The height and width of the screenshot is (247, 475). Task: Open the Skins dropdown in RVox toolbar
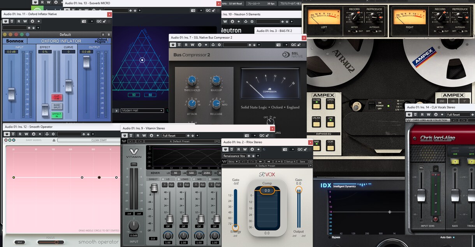(x=232, y=161)
